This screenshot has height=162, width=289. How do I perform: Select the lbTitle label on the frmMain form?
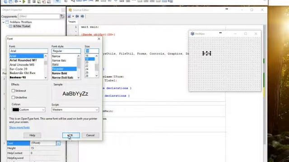pos(207,53)
